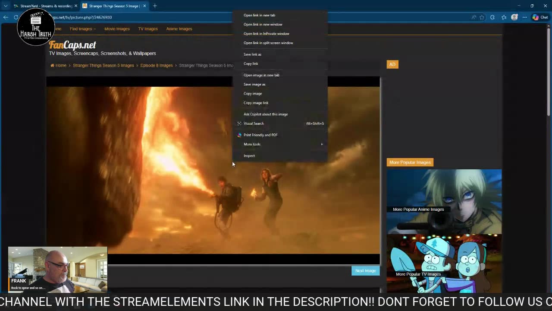The image size is (552, 311).
Task: Expand the Find Images dropdown menu
Action: [82, 29]
